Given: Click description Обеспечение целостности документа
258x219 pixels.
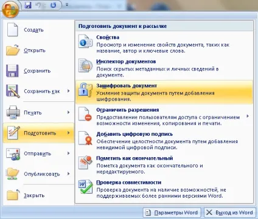Looking at the screenshot, I should [x=167, y=144].
